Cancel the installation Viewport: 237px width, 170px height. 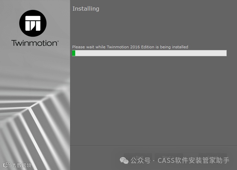click(213, 157)
